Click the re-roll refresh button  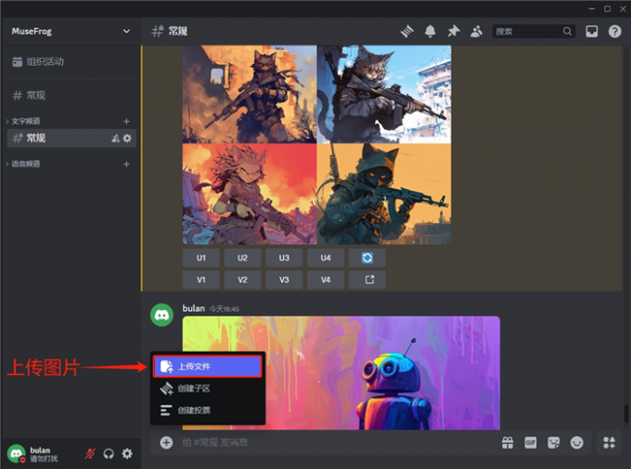pyautogui.click(x=367, y=258)
